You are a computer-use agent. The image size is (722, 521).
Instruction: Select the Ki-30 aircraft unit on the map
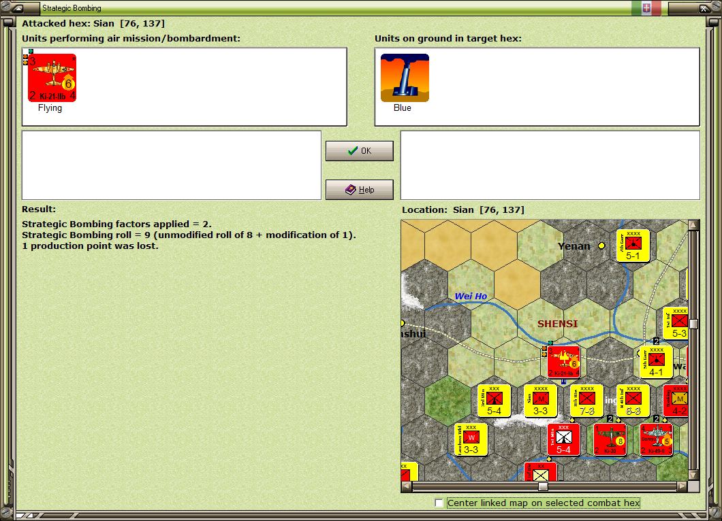(x=610, y=439)
